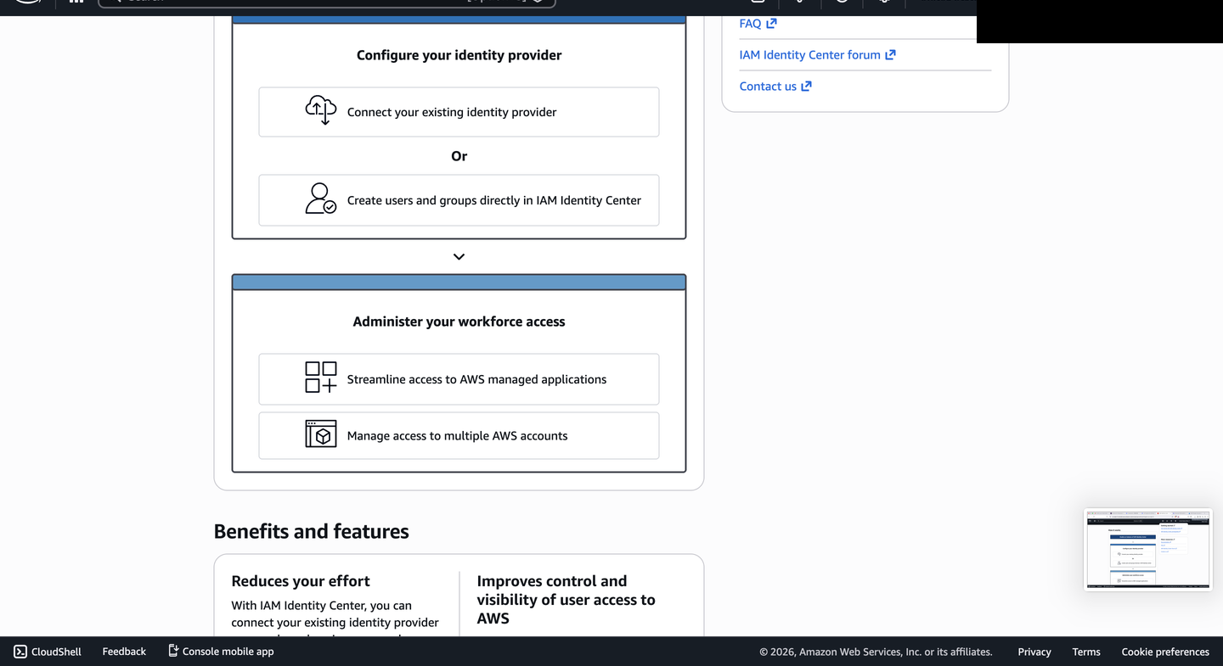This screenshot has height=666, width=1223.
Task: Open the Contact us link
Action: tap(775, 87)
